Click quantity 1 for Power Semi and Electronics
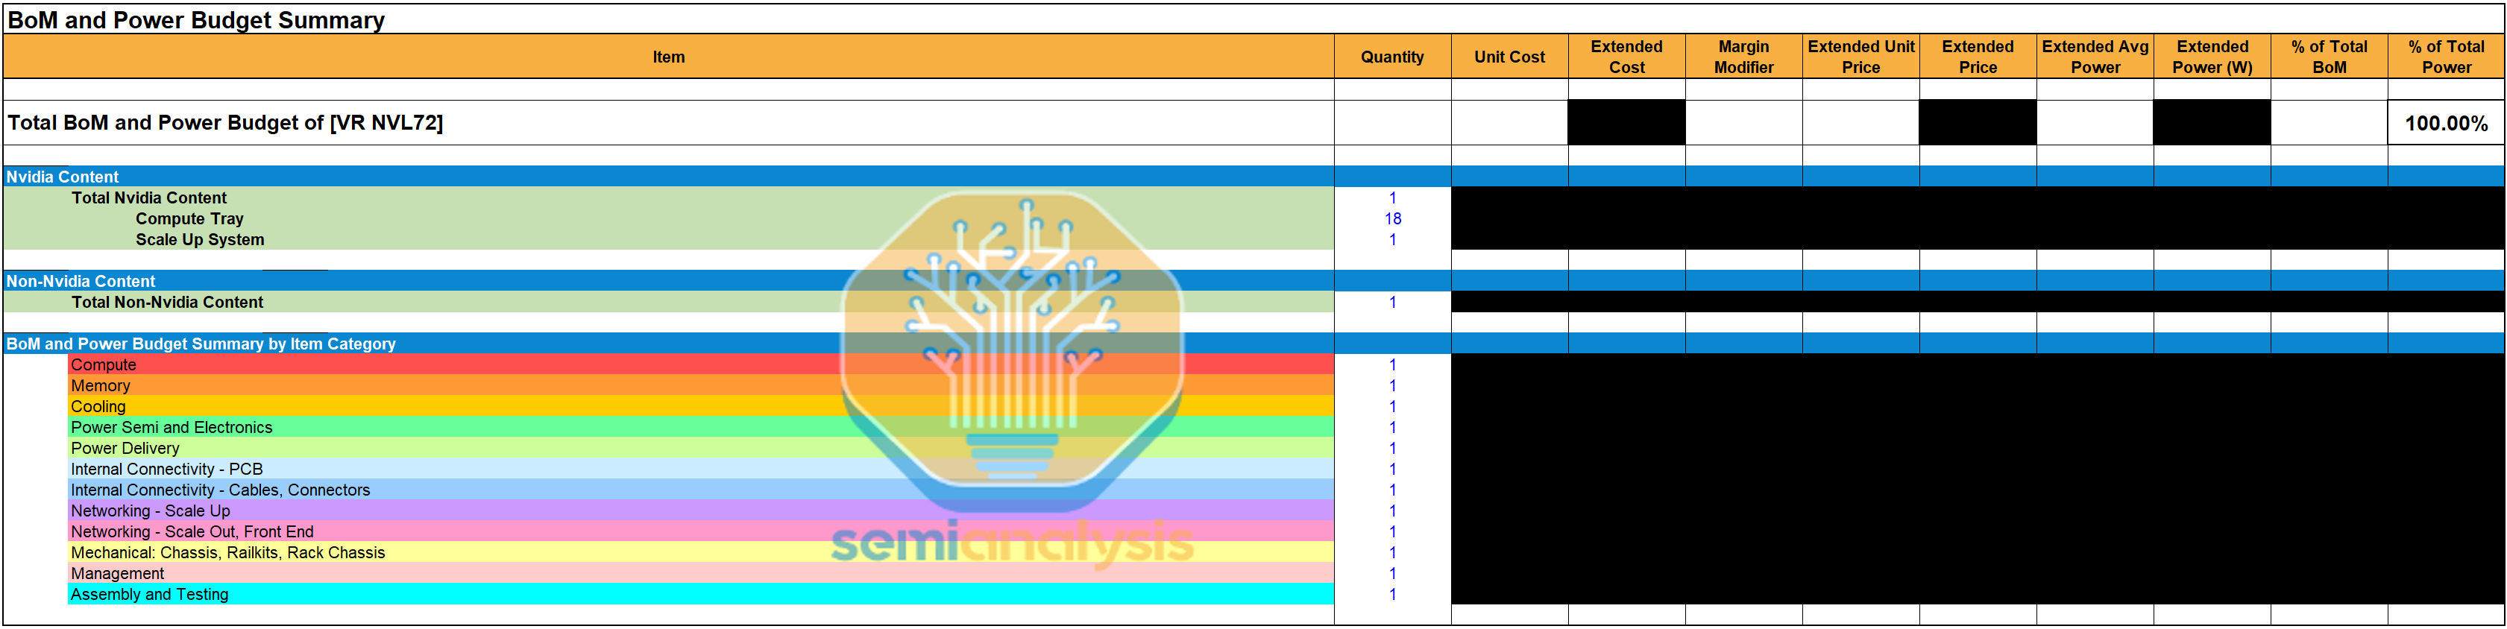This screenshot has height=629, width=2507. [x=1391, y=428]
